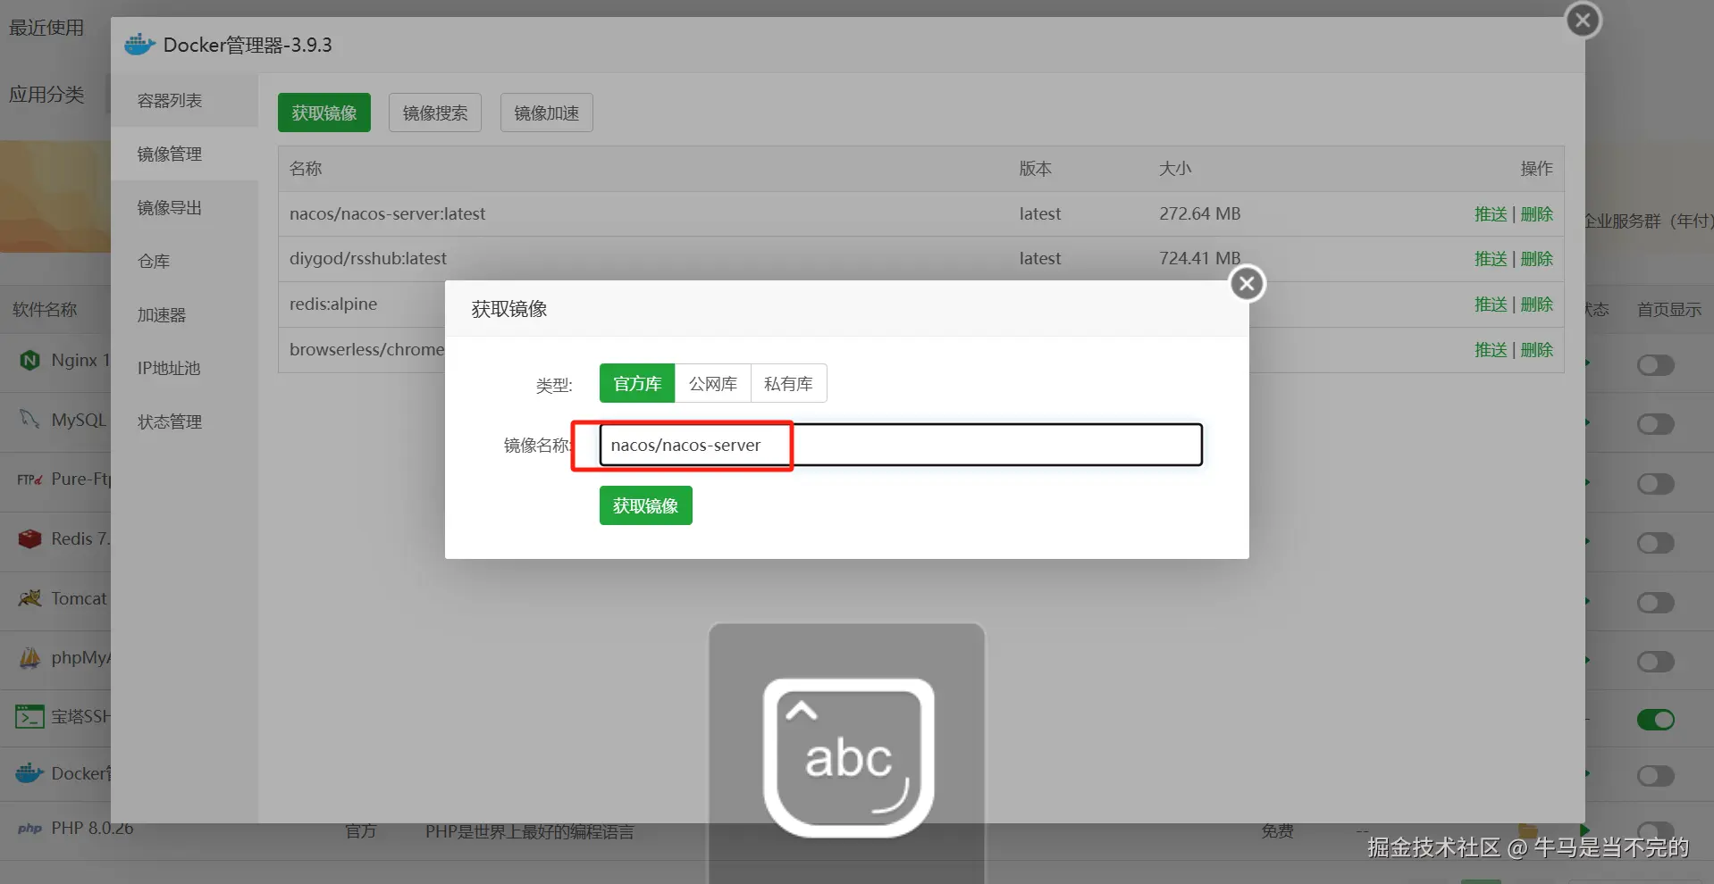
Task: Click the 镜像名称 input field
Action: click(901, 445)
